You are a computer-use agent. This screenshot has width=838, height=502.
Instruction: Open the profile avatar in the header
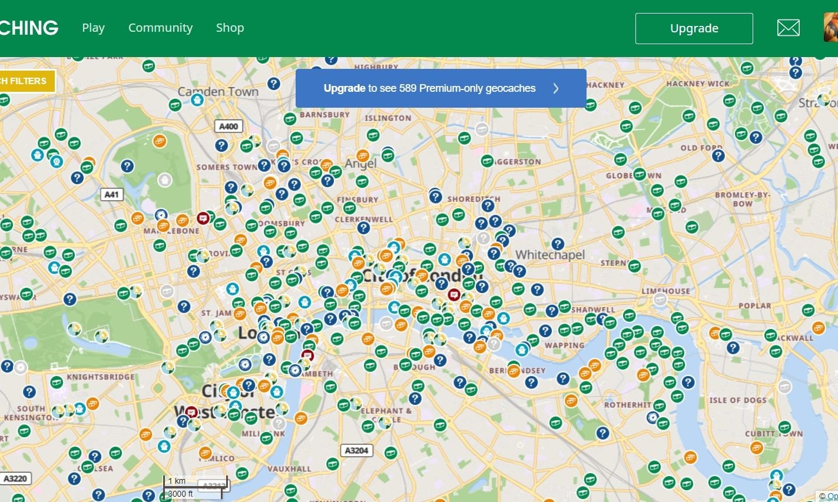(830, 28)
